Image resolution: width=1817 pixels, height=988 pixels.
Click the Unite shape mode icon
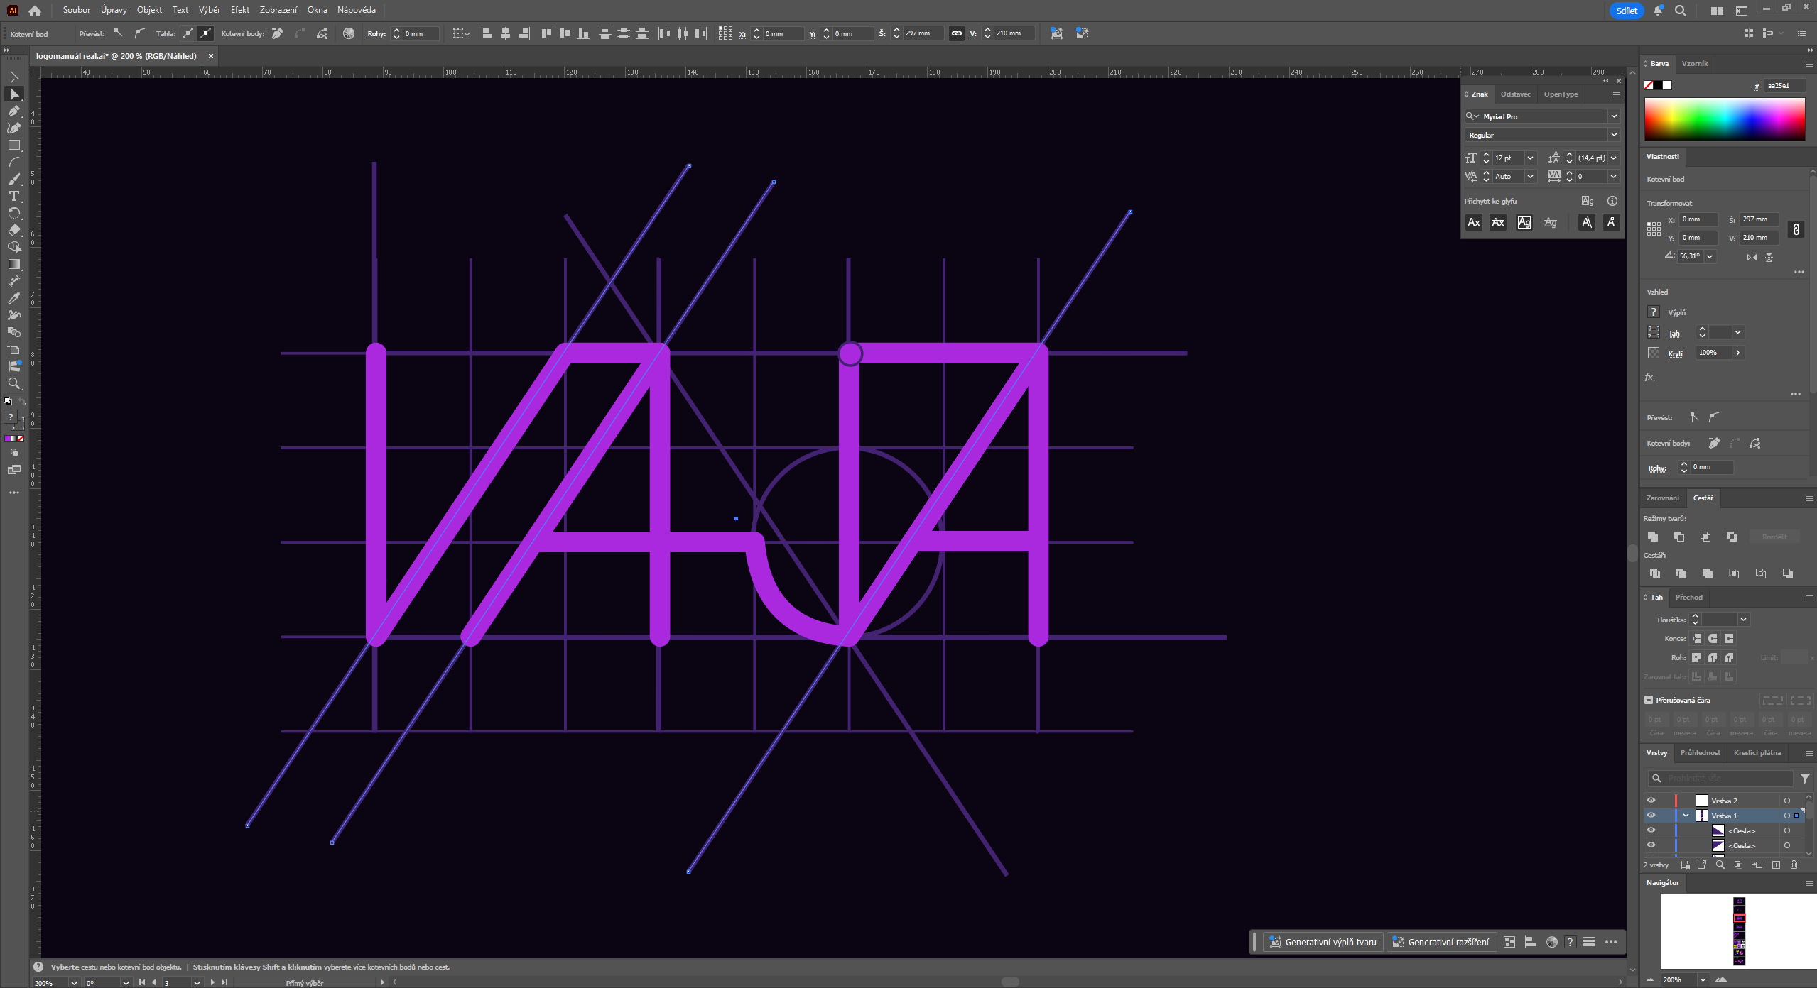click(x=1653, y=537)
